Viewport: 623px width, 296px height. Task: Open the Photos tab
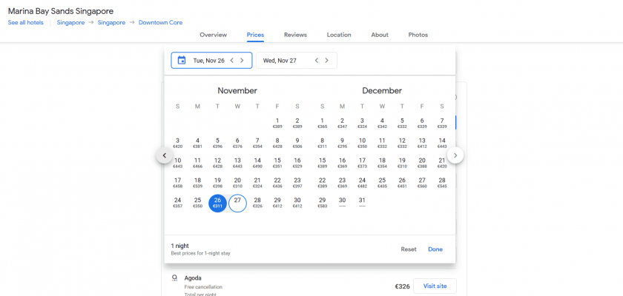click(418, 35)
